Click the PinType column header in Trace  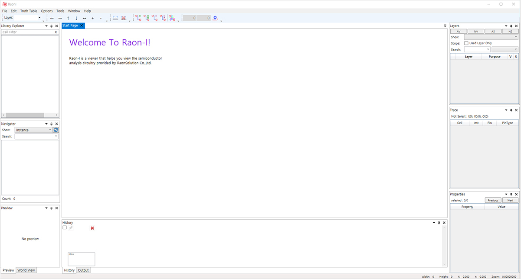[507, 123]
